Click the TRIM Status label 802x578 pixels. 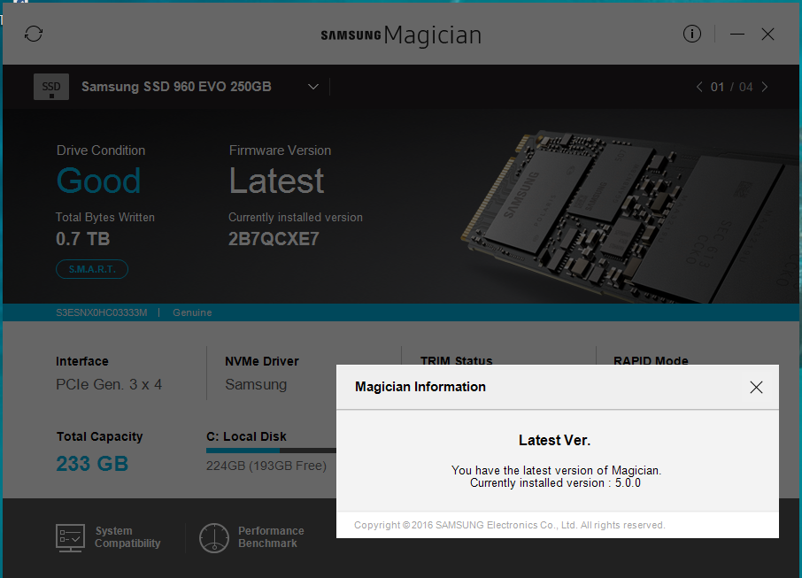coord(456,360)
